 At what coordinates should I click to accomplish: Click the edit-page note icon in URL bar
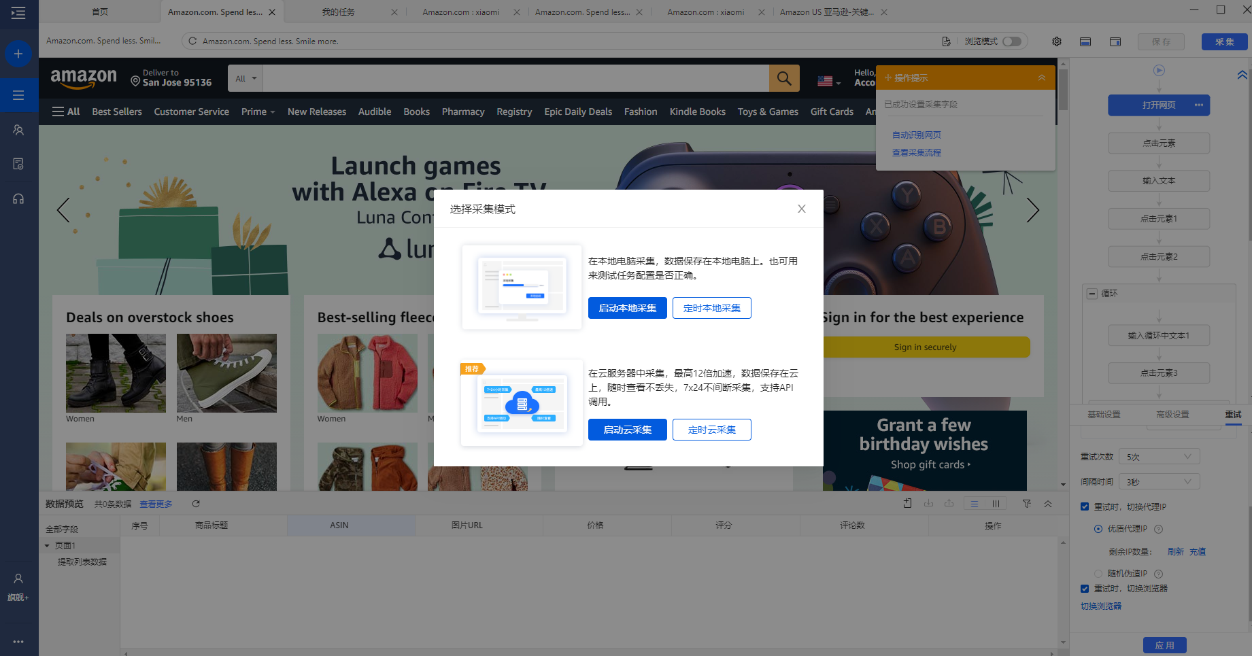(946, 41)
